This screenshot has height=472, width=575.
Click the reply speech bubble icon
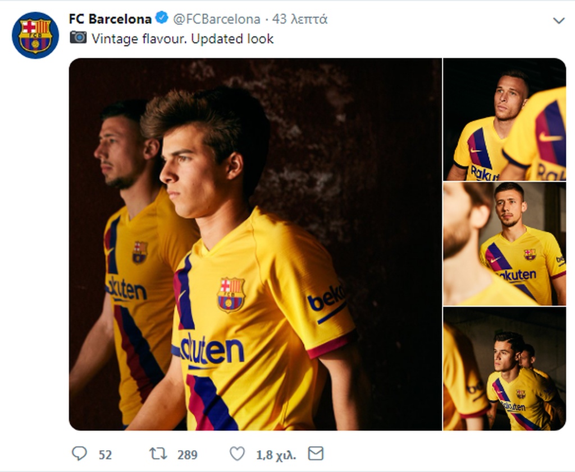click(x=79, y=454)
